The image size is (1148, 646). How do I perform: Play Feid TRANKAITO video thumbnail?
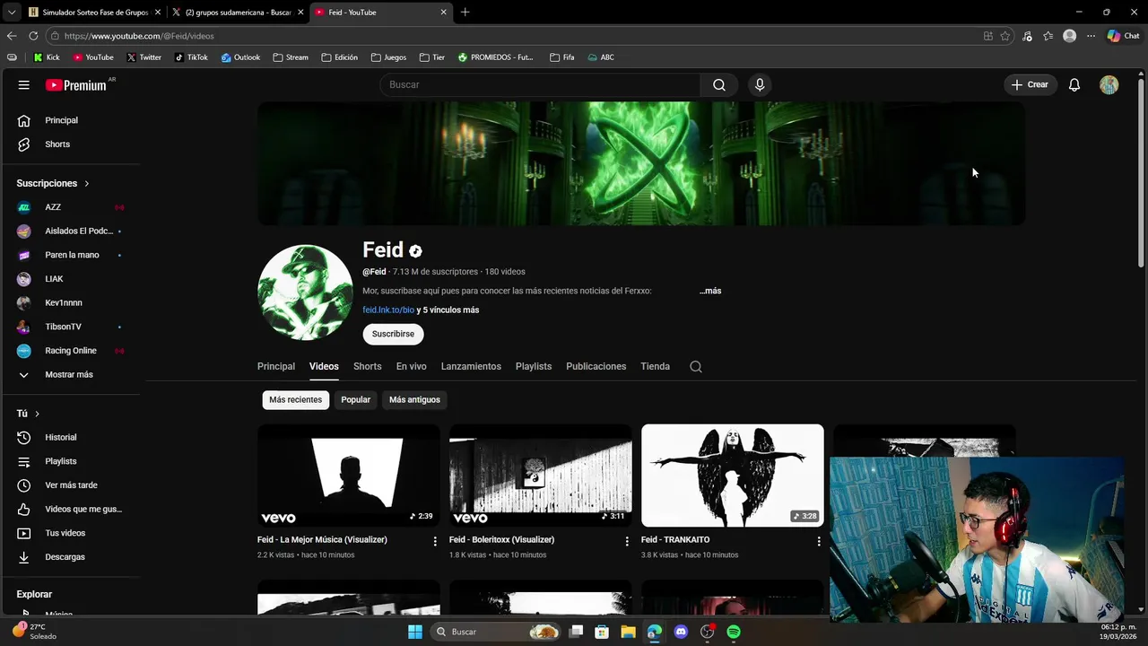coord(733,476)
